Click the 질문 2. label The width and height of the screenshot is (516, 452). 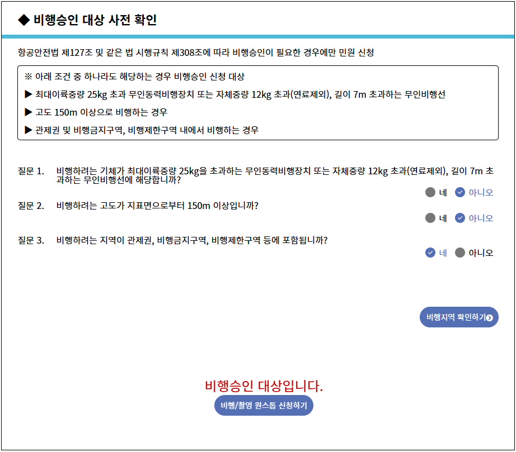(x=31, y=206)
